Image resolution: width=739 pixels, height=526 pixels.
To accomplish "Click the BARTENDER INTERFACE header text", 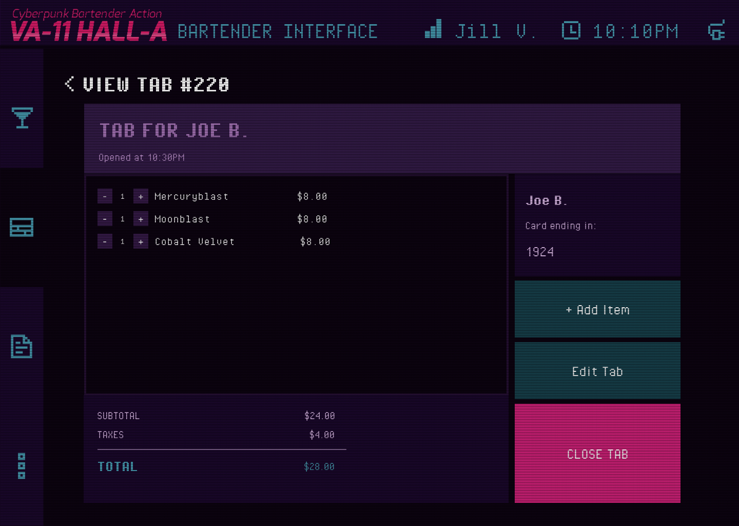I will (x=277, y=31).
